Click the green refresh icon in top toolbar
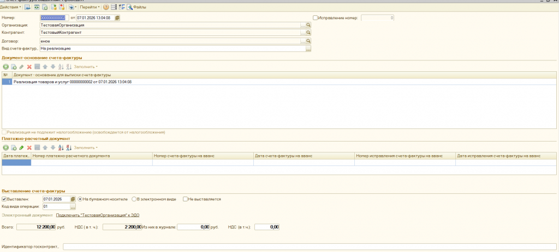The width and height of the screenshot is (559, 252). 37,7
